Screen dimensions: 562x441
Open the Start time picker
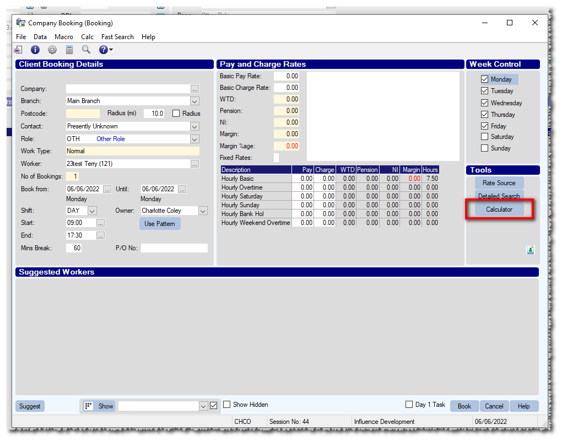(x=101, y=223)
